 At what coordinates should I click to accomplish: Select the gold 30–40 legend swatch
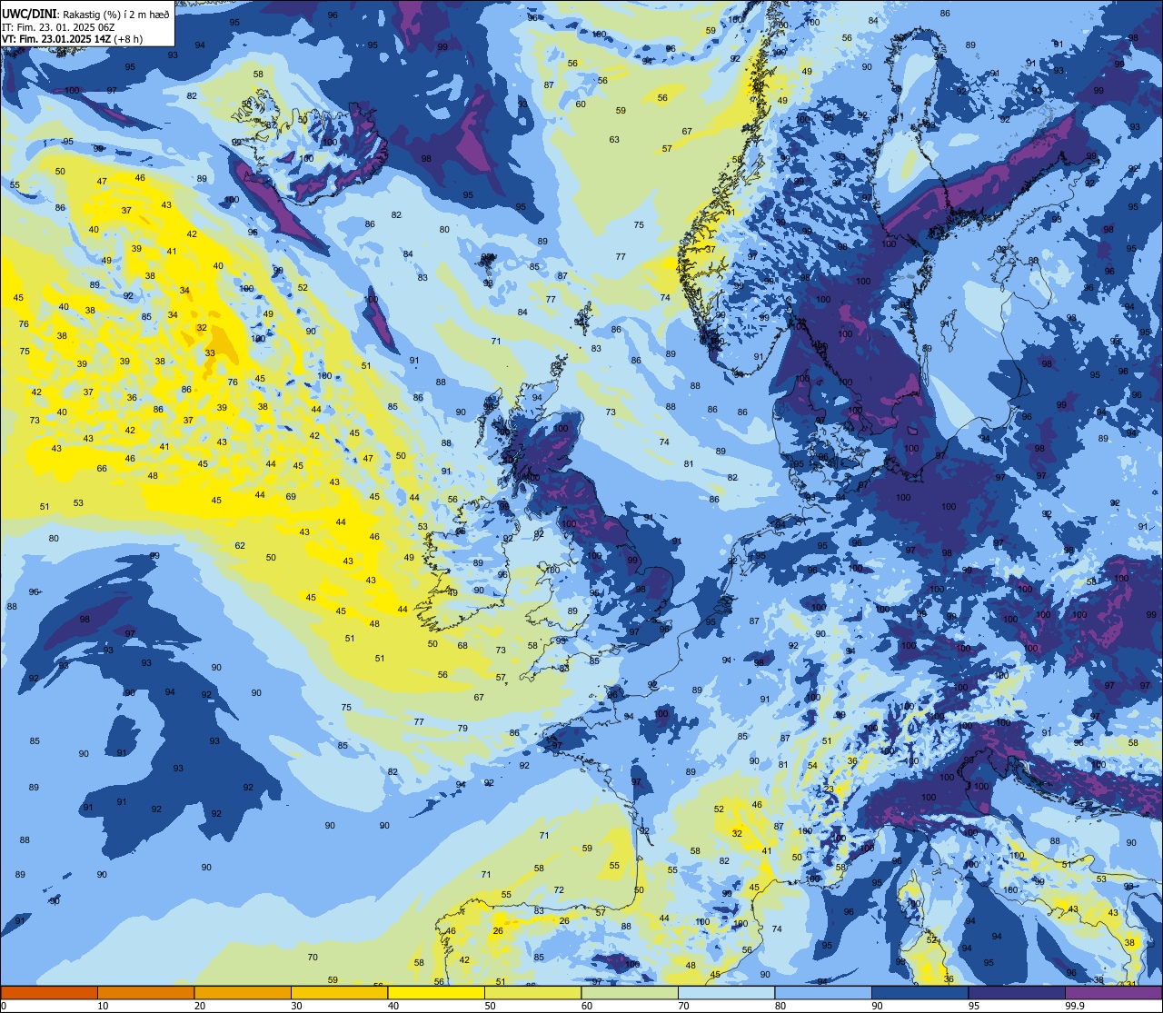pos(339,992)
